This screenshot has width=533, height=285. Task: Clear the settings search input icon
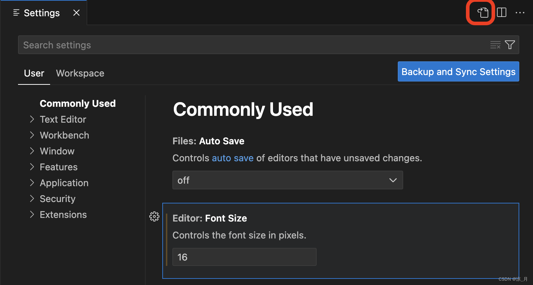495,45
